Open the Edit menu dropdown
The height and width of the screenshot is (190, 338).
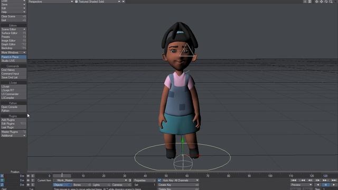pyautogui.click(x=13, y=8)
